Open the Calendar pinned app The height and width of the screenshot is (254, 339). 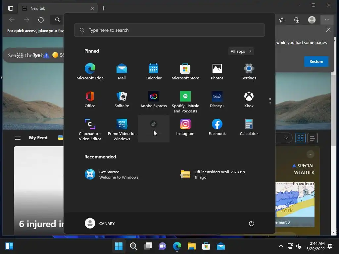coord(154,72)
